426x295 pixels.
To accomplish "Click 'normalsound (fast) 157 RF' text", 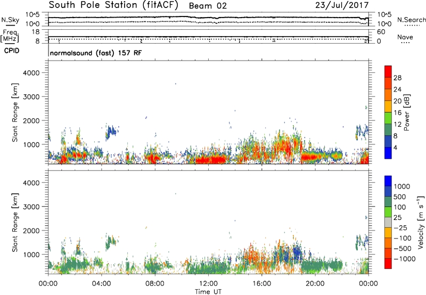I will click(96, 53).
